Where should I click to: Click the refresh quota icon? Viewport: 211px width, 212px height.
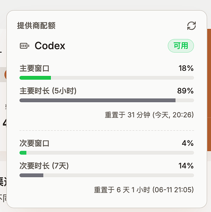[191, 26]
